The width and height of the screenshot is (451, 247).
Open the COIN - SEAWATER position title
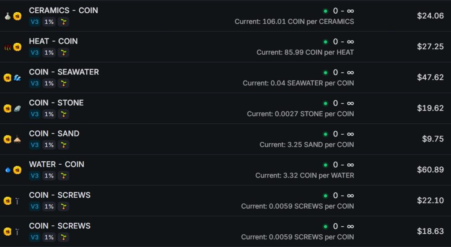(x=64, y=72)
